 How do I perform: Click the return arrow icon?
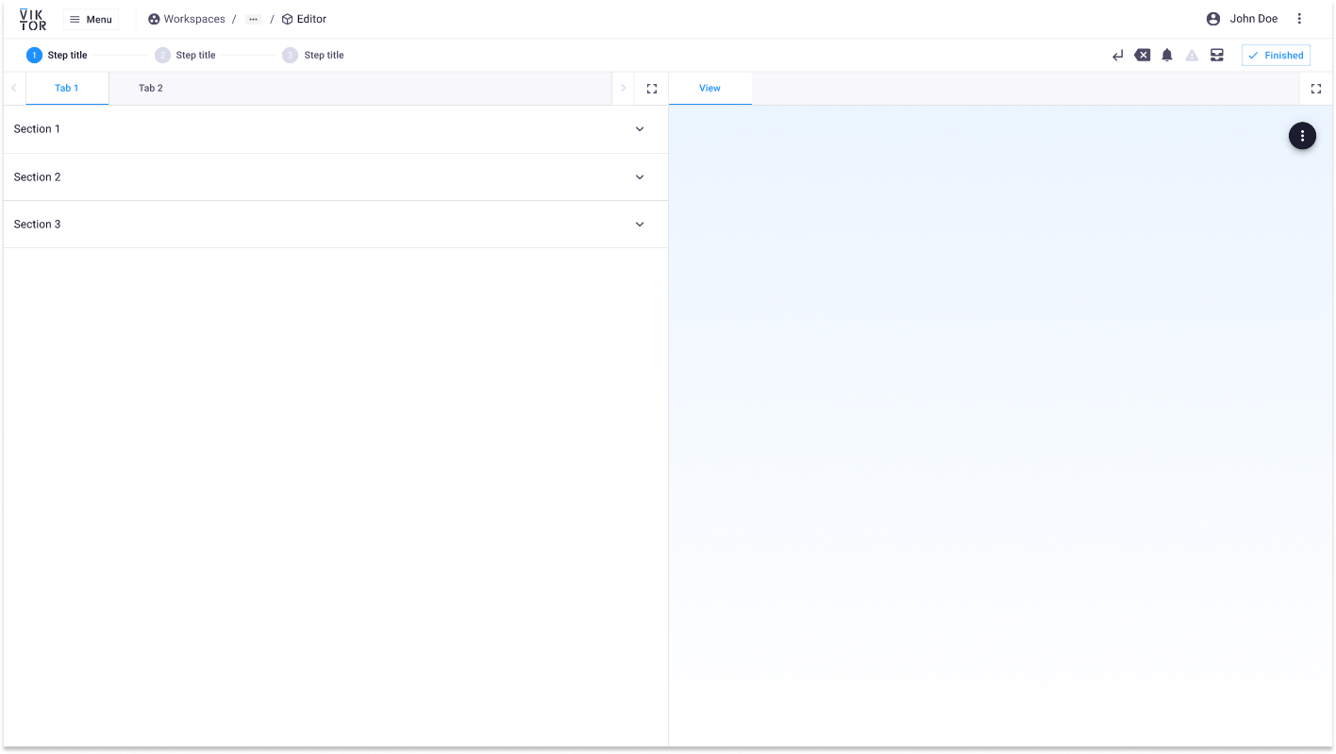tap(1118, 56)
